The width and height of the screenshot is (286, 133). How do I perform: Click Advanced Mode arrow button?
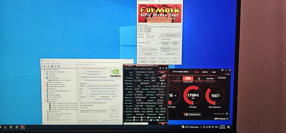click(227, 114)
